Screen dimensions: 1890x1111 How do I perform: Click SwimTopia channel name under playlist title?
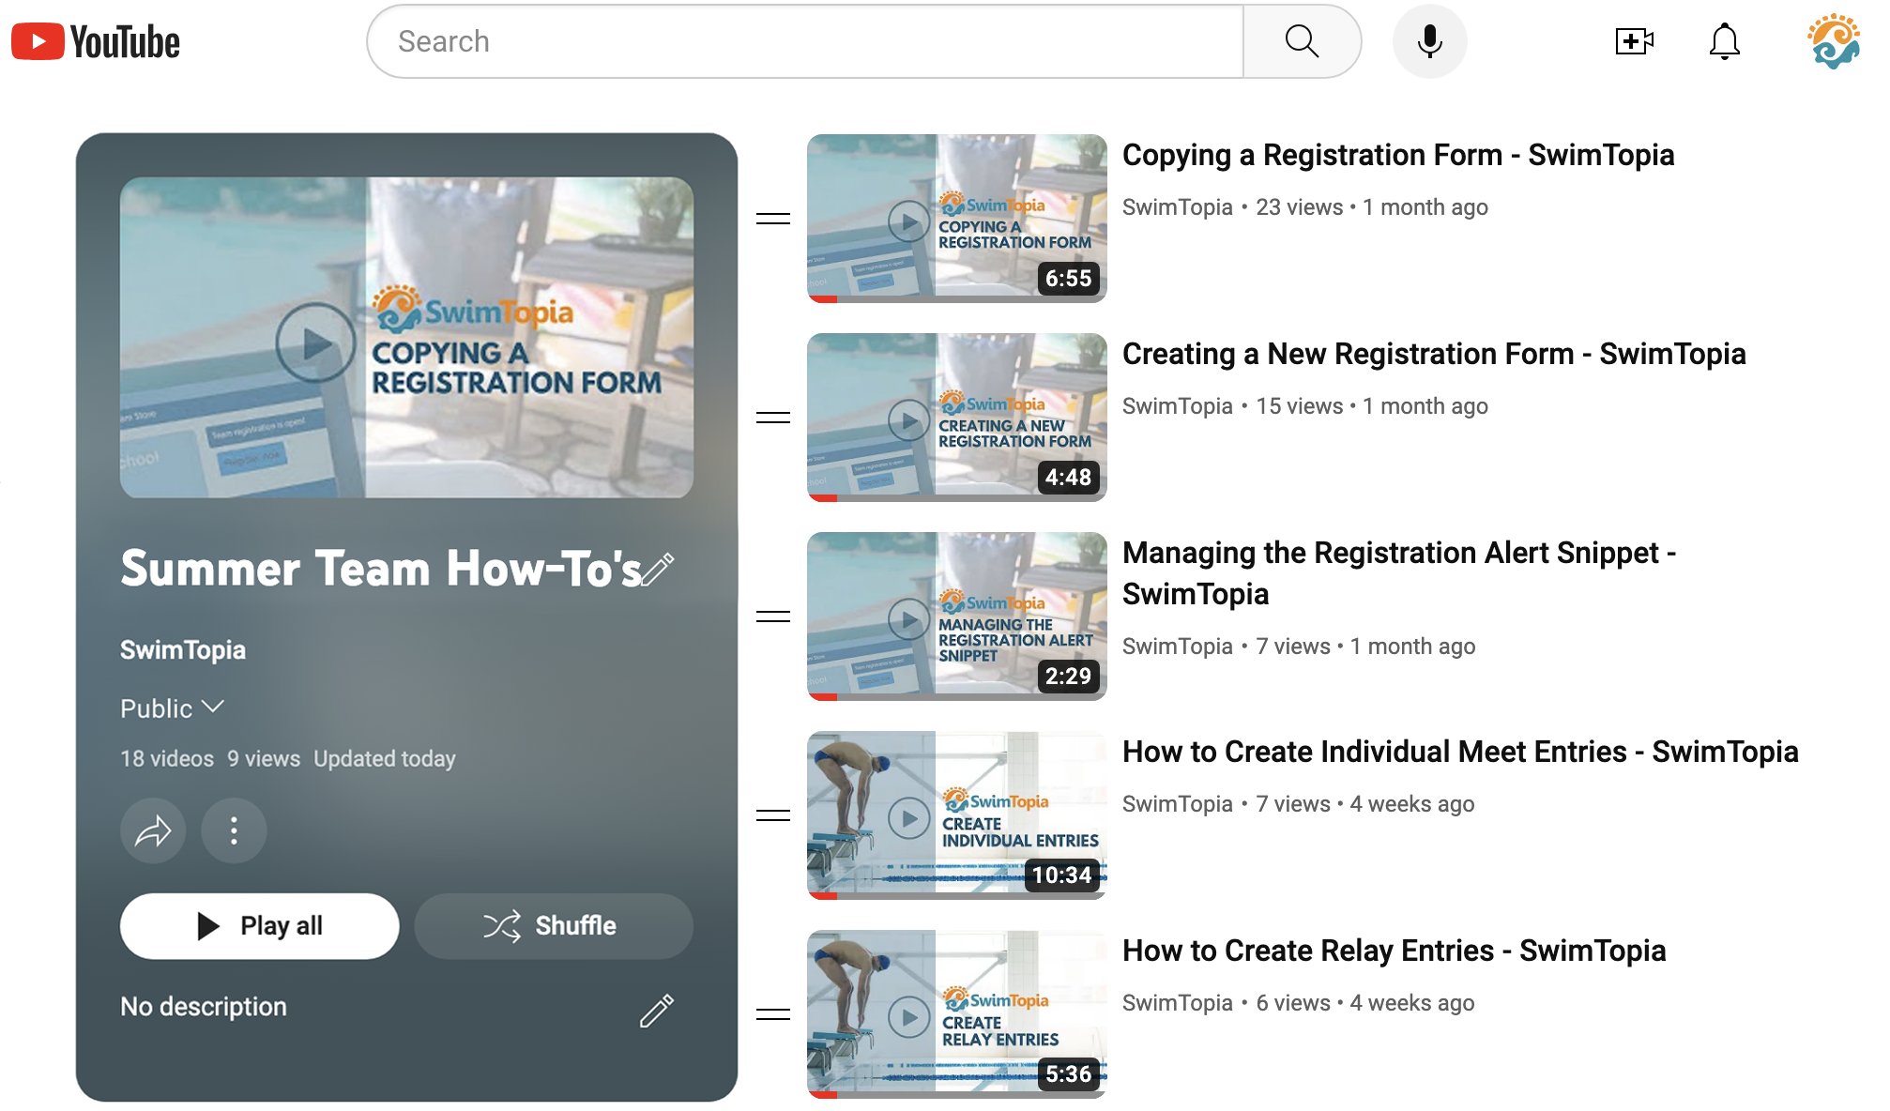pos(183,650)
